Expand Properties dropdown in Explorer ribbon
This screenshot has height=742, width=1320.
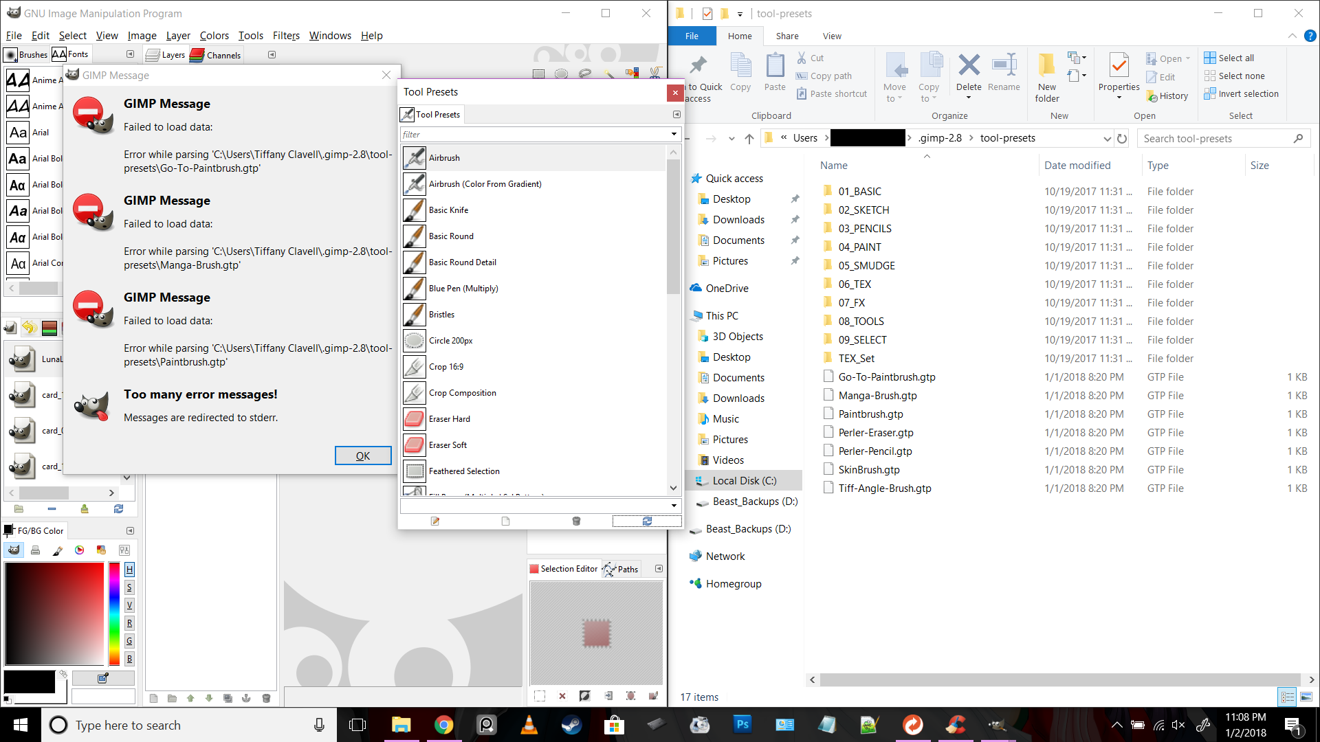1119,97
